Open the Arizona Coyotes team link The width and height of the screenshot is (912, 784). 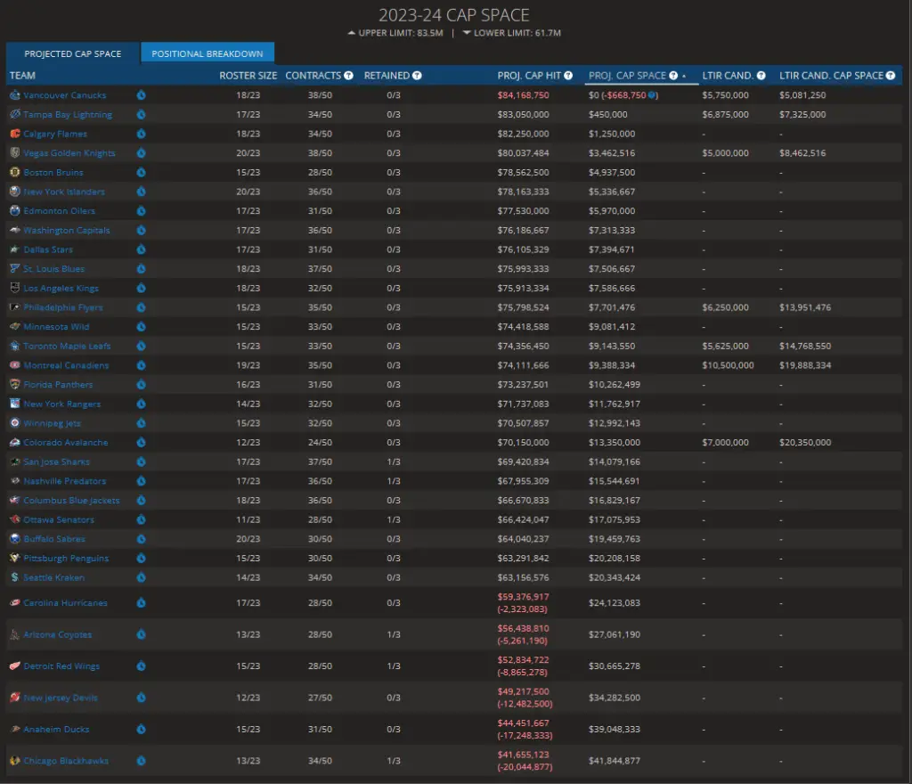coord(58,634)
